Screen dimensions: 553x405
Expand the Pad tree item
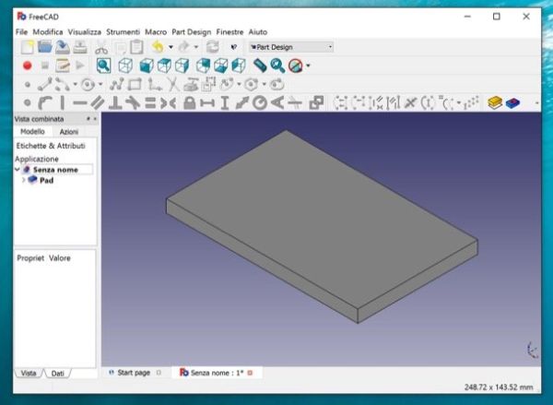(24, 181)
